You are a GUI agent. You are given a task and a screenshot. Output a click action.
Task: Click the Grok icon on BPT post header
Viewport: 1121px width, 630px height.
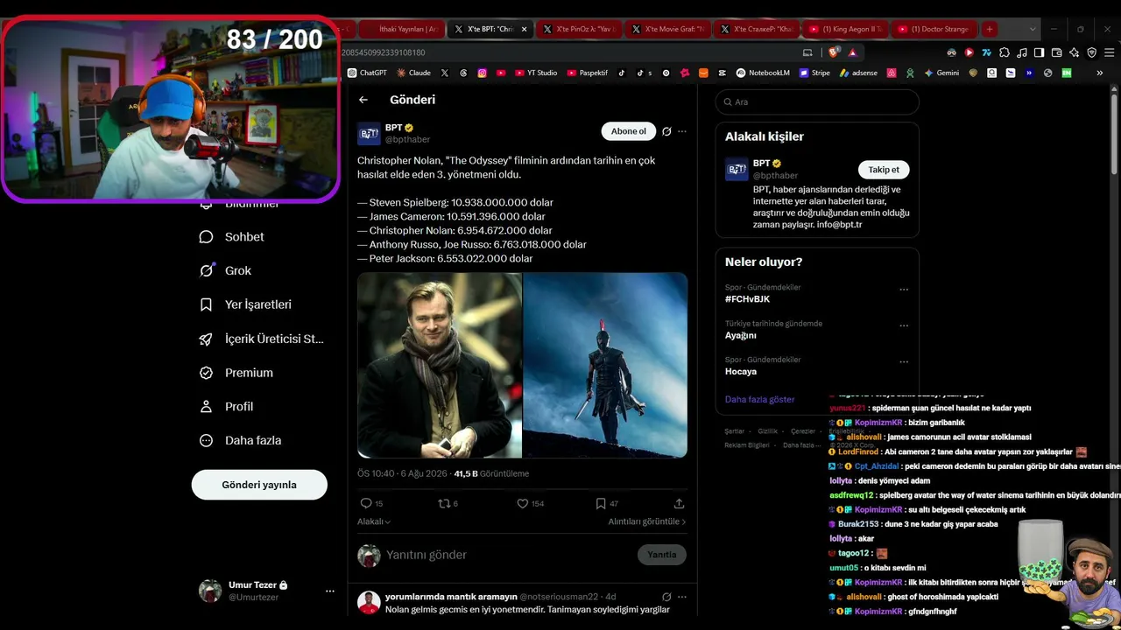click(666, 131)
